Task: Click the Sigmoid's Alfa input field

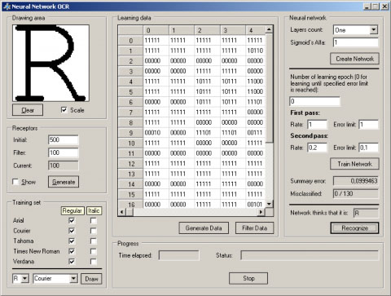Action: click(x=355, y=42)
